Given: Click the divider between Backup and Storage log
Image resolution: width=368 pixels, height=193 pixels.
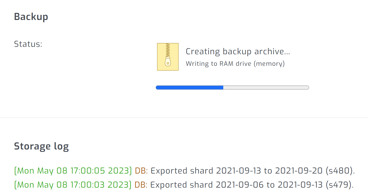Looking at the screenshot, I should click(184, 118).
